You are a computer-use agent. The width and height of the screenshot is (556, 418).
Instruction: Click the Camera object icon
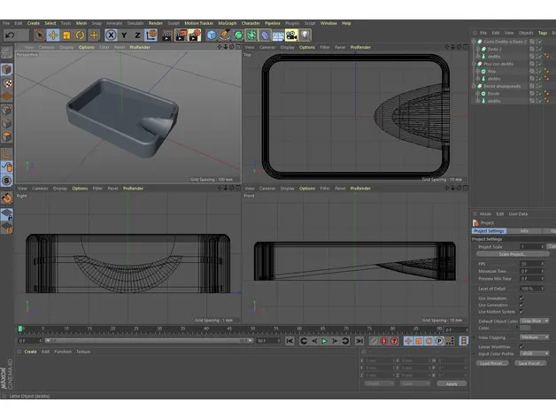tap(290, 35)
